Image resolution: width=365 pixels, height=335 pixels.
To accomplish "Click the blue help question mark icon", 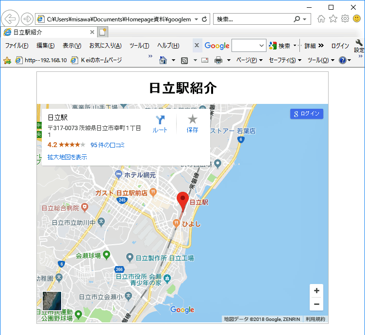I will point(343,60).
